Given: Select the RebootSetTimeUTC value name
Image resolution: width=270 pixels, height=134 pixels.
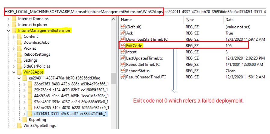Looking at the screenshot, I should click(x=143, y=65).
